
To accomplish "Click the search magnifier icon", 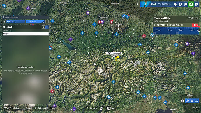I will click(4, 17).
